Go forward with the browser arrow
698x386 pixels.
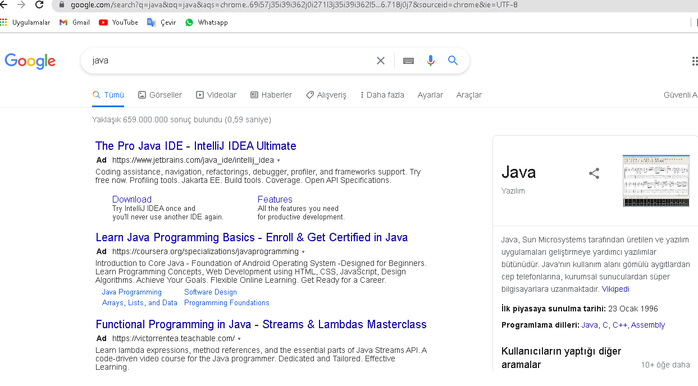(21, 4)
